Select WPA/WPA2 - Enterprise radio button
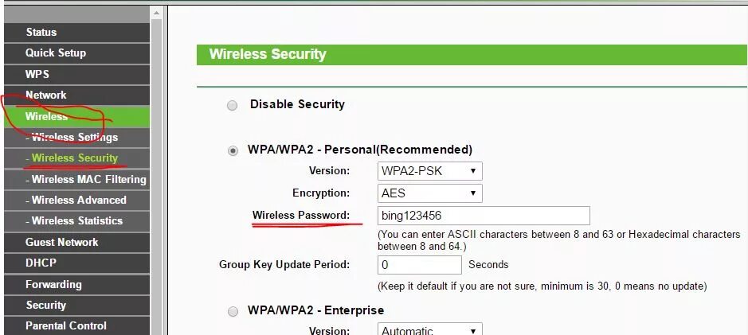748x335 pixels. [233, 312]
